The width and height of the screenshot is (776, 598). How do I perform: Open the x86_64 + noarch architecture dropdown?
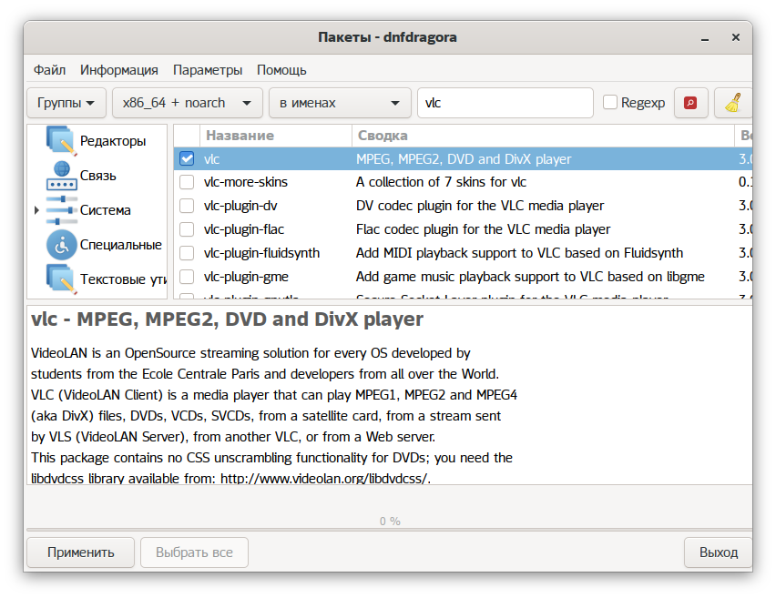187,103
